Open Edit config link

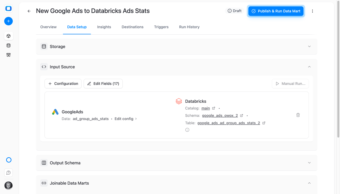click(124, 119)
